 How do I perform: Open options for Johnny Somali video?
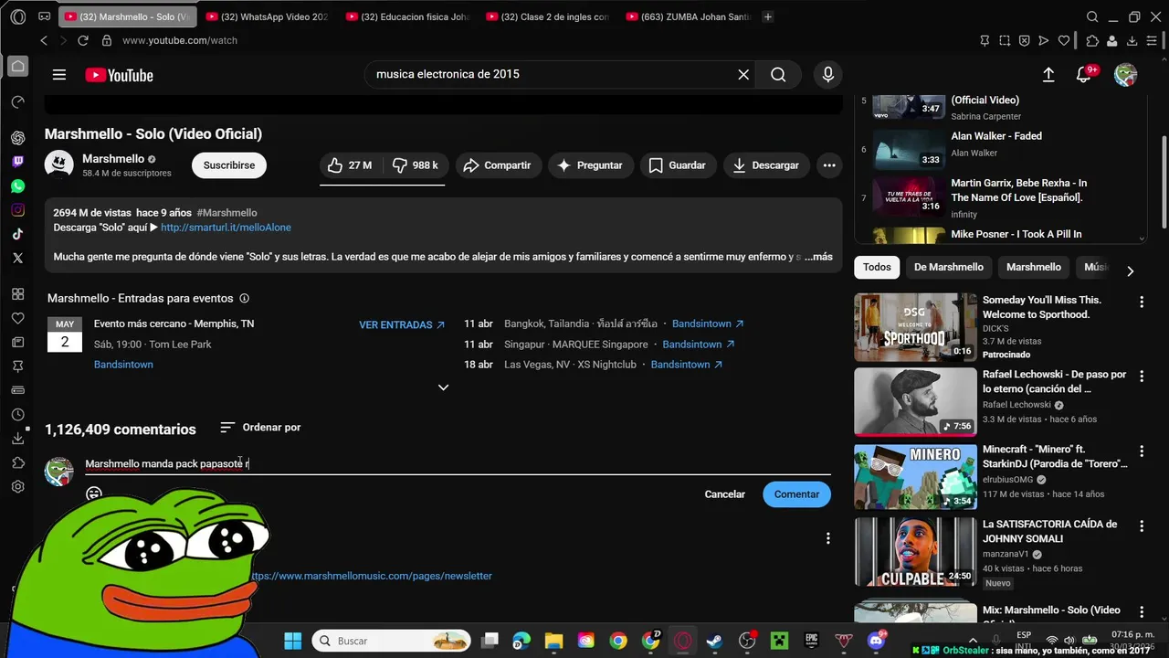pyautogui.click(x=1142, y=526)
